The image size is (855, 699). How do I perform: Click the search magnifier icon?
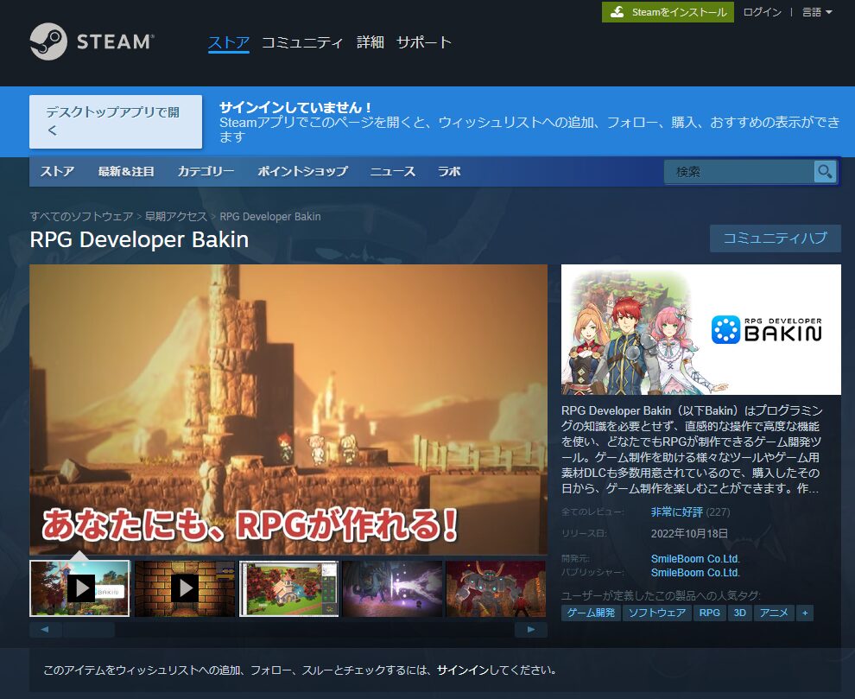click(x=825, y=171)
